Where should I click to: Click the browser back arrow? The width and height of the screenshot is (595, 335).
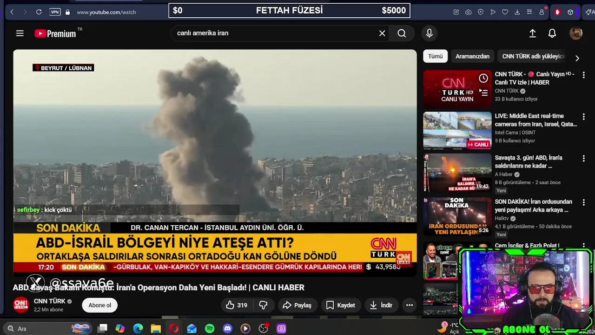(12, 12)
